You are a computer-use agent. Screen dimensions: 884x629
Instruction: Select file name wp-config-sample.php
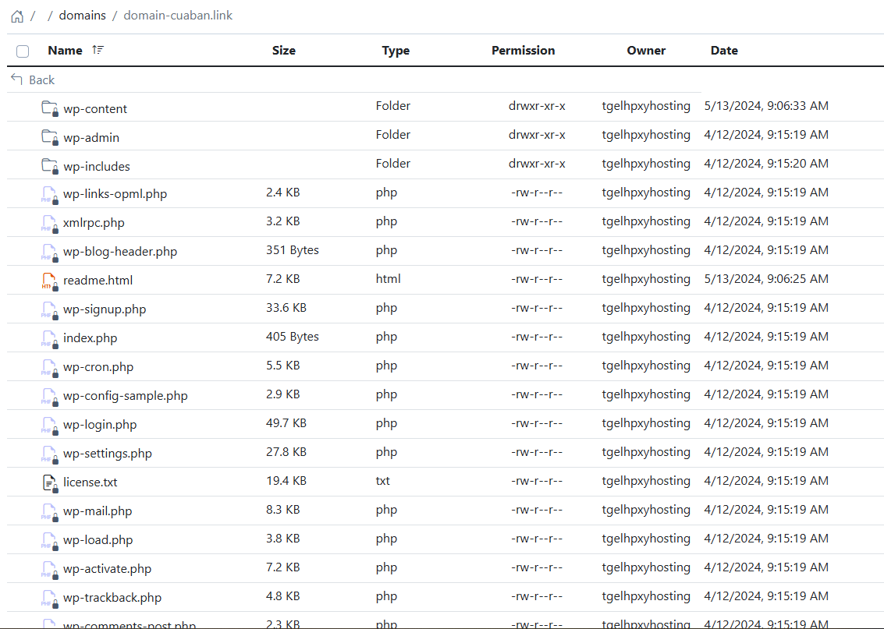click(x=125, y=395)
